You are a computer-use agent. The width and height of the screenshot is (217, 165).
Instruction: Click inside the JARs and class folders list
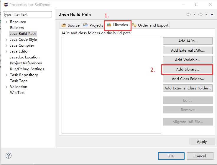(111, 85)
